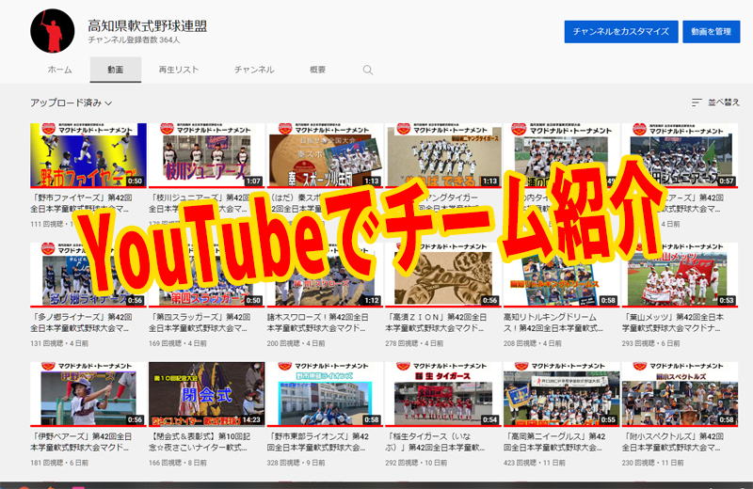Screen dimensions: 753x489
Task: Open the 高知リトルキングドリームス 0:58 thumbnail
Action: [561, 275]
